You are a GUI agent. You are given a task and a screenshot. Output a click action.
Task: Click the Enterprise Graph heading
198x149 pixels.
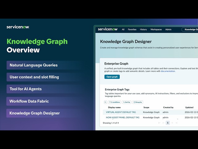tap(116, 64)
